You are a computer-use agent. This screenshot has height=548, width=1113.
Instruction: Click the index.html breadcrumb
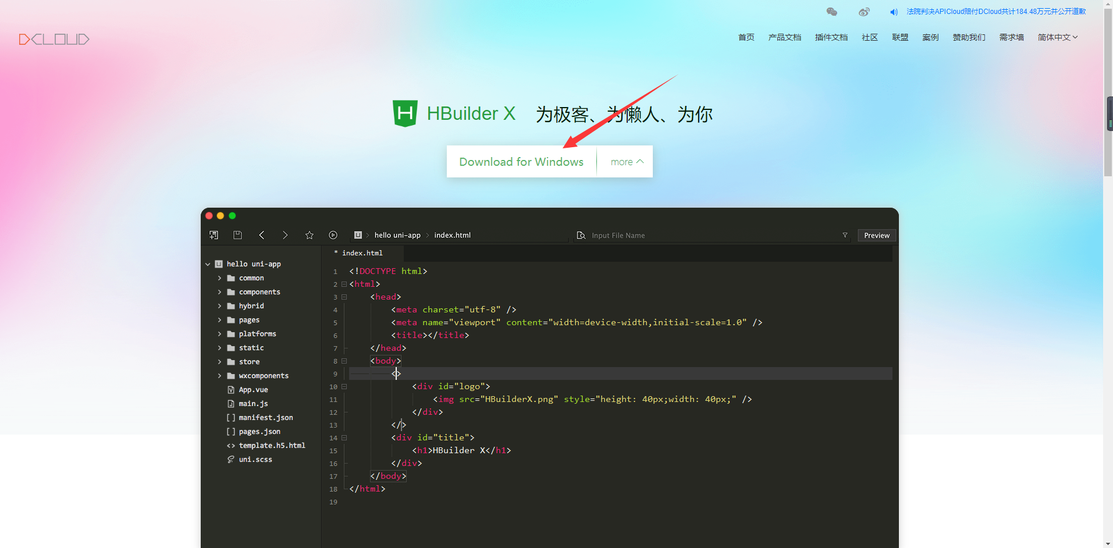(452, 235)
